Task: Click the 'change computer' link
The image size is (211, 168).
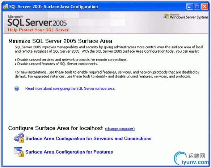Action: (120, 129)
